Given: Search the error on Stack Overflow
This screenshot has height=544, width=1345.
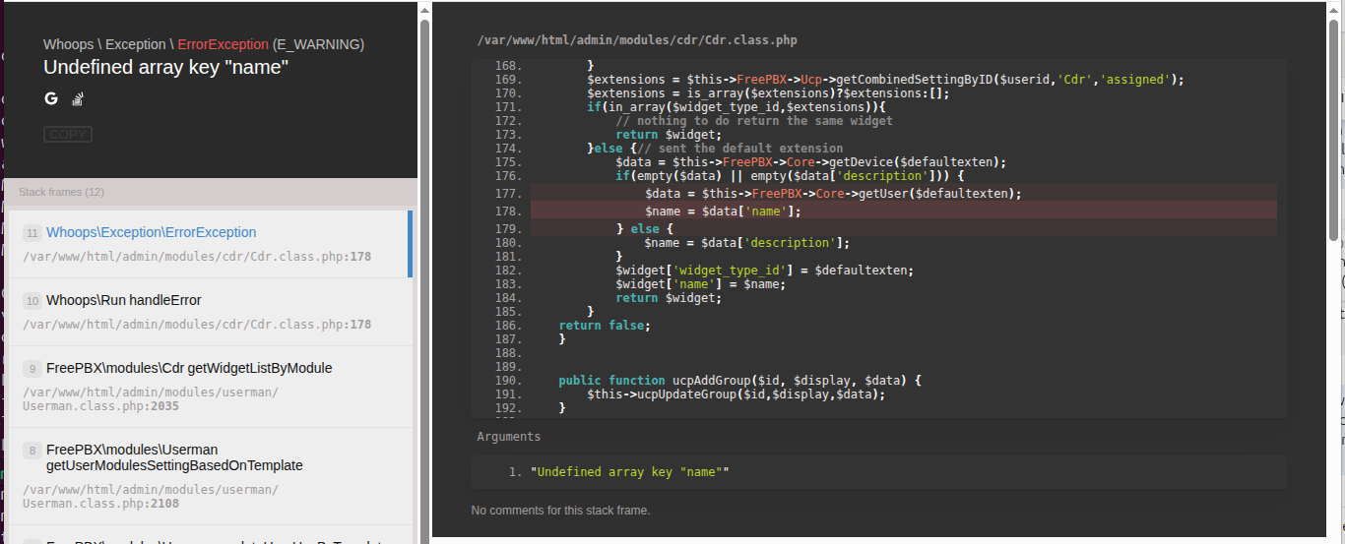Looking at the screenshot, I should point(77,98).
